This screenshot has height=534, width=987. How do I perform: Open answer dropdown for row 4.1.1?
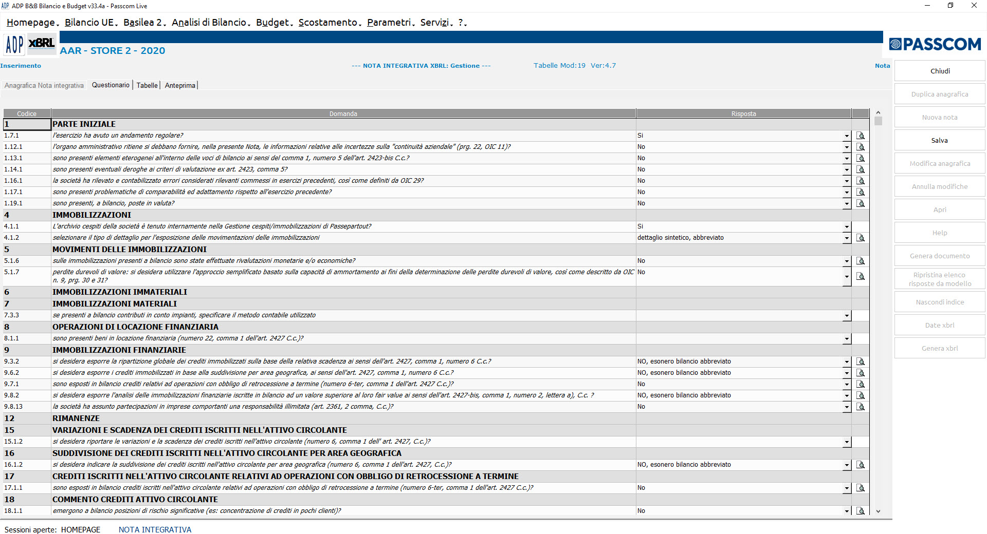[x=847, y=227]
